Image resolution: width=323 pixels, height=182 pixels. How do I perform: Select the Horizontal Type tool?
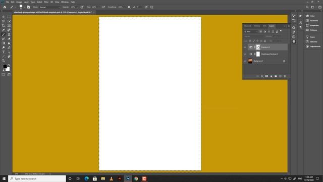pyautogui.click(x=4, y=52)
